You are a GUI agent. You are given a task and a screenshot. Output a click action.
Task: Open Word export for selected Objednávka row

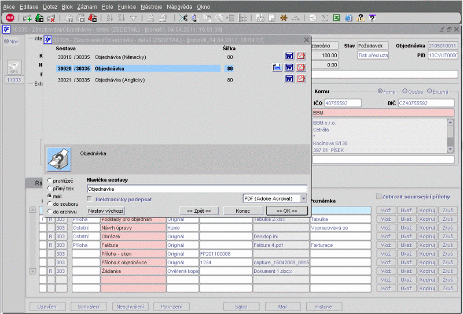pyautogui.click(x=289, y=67)
